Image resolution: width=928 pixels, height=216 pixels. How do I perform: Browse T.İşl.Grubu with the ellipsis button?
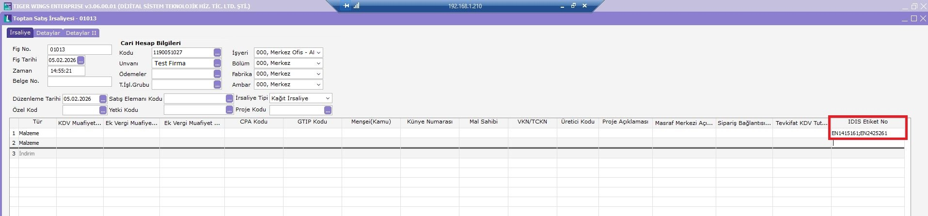217,85
